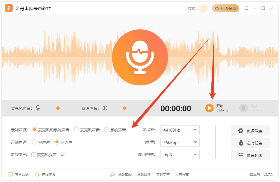This screenshot has width=280, height=182.
Task: Open 实时变声 tool
Action: pos(163,174)
